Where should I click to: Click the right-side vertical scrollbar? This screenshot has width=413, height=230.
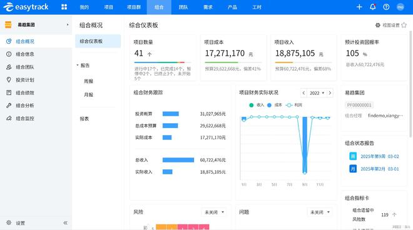[x=410, y=84]
